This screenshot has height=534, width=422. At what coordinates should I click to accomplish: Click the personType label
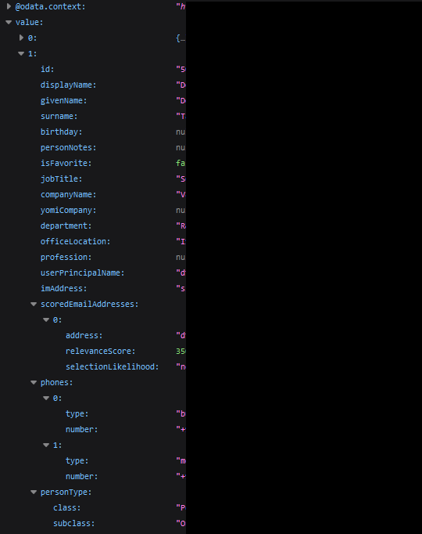(x=66, y=493)
